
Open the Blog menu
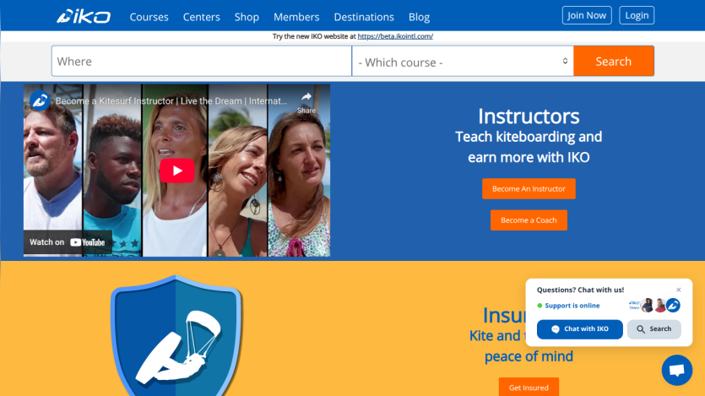(x=419, y=17)
